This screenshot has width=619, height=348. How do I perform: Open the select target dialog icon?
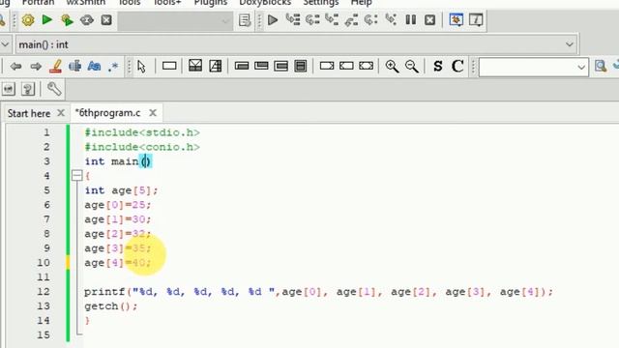tap(245, 19)
